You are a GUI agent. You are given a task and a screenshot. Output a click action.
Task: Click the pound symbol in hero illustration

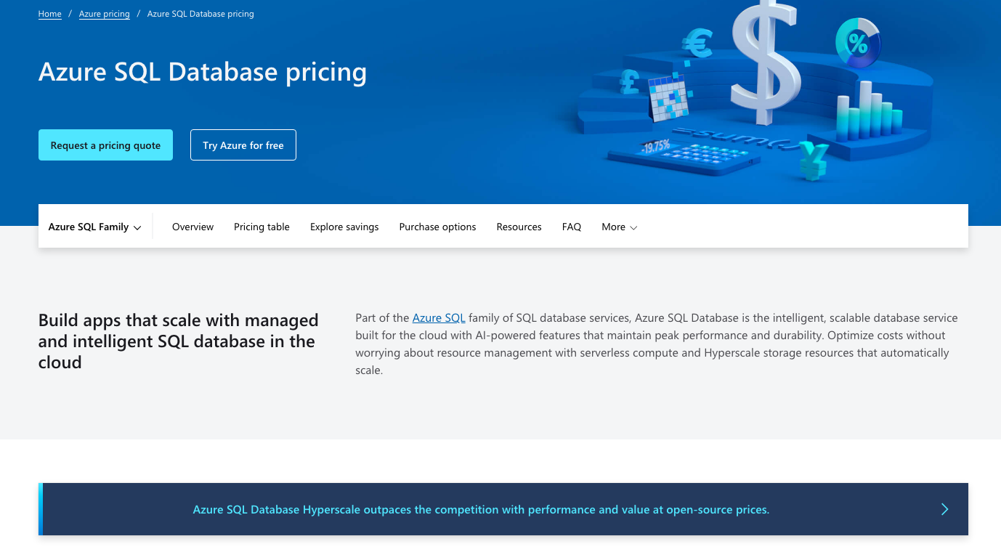pos(629,82)
